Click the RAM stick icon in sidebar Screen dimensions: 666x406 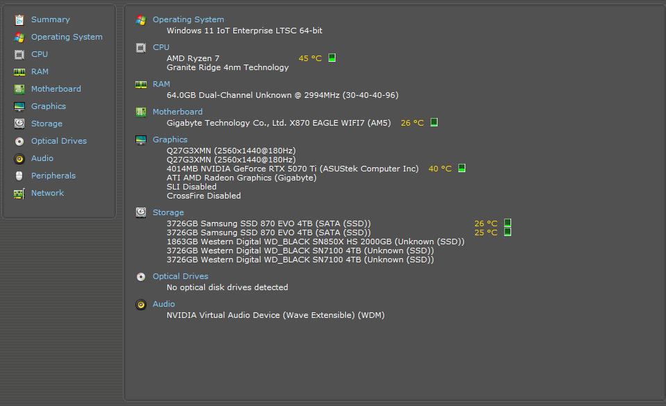19,72
